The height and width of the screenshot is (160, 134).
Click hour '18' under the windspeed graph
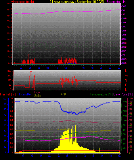(x=92, y=68)
